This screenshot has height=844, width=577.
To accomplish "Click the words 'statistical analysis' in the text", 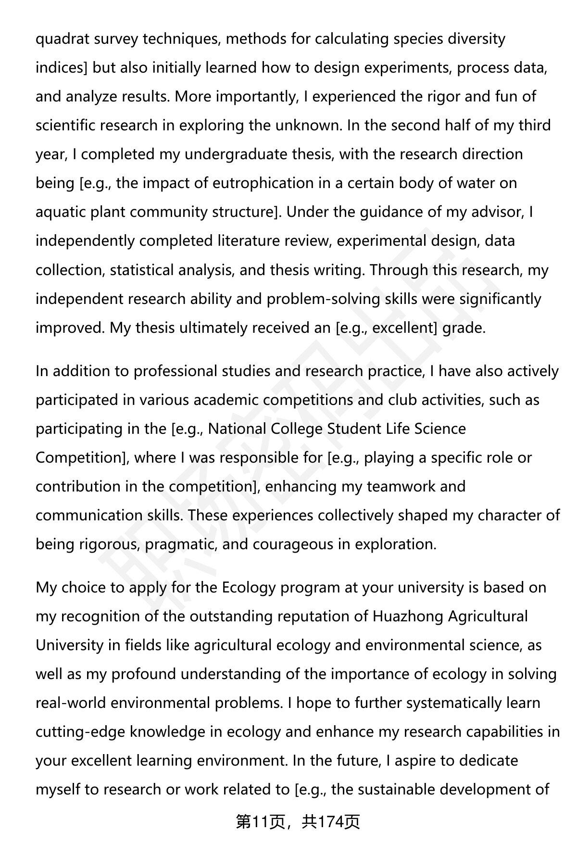I will tap(171, 270).
